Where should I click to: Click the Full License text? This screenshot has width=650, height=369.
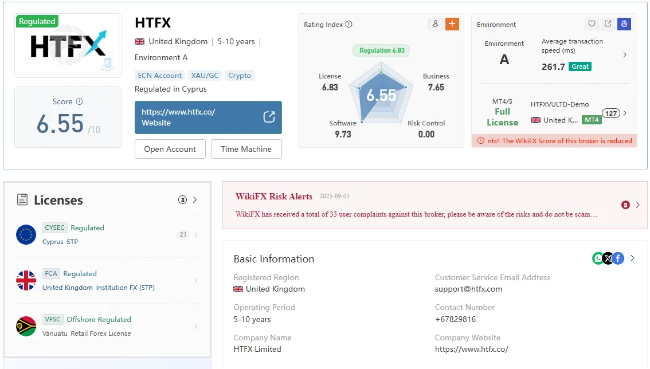pyautogui.click(x=502, y=117)
